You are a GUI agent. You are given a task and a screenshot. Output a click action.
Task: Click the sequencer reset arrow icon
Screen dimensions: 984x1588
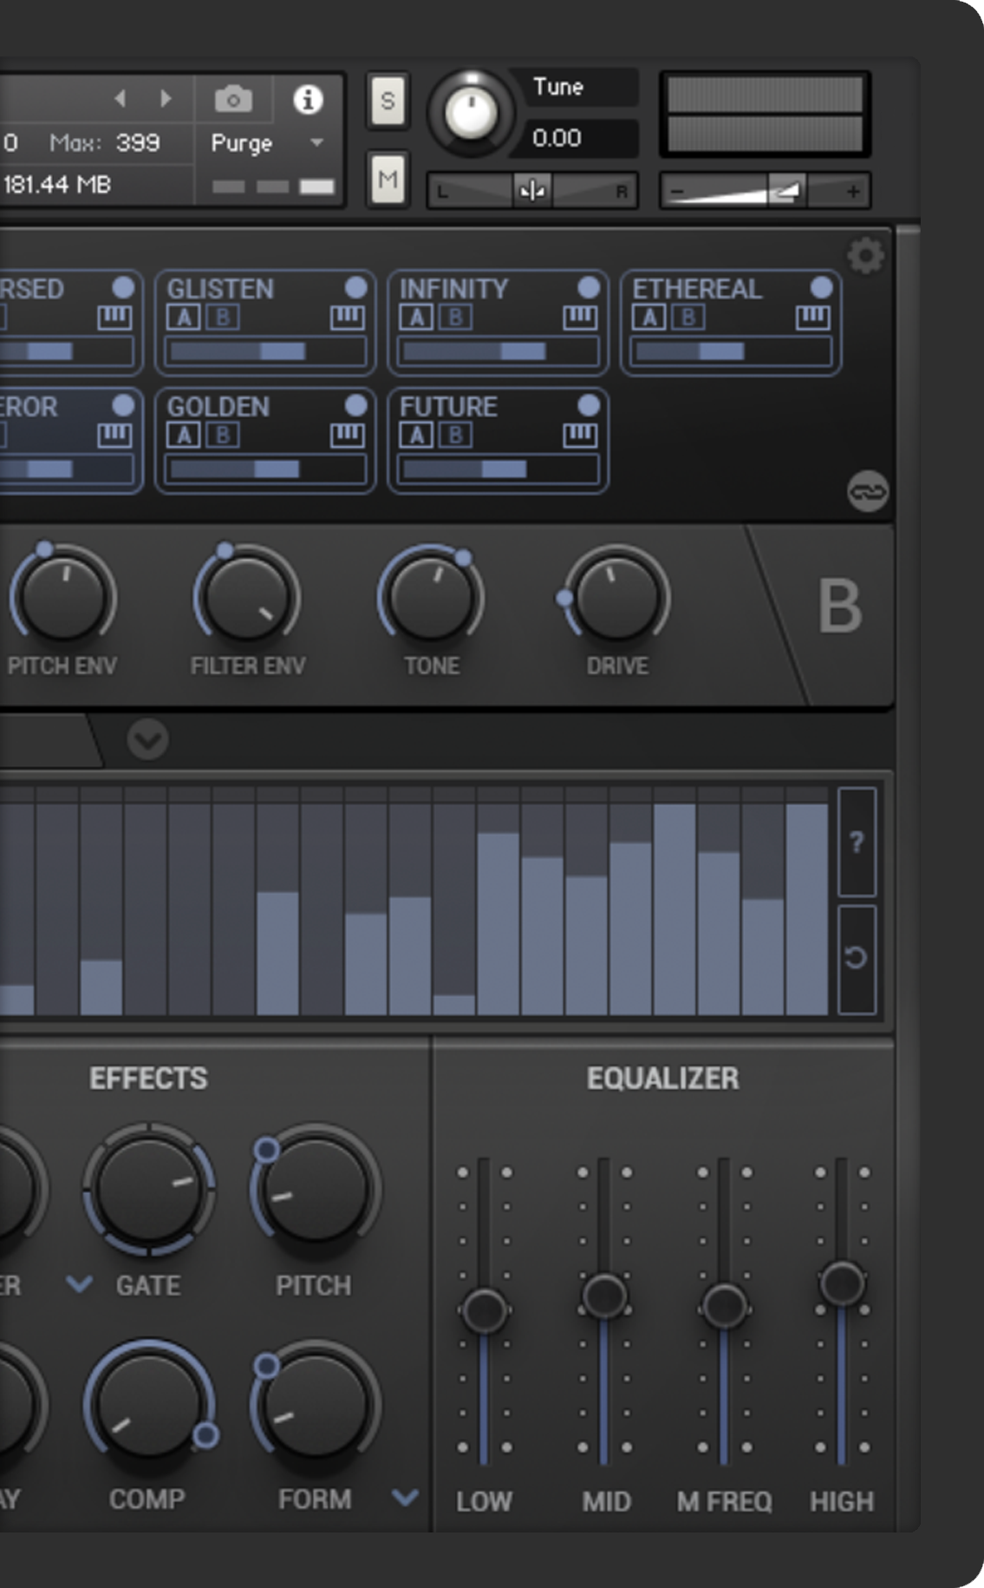(x=857, y=958)
